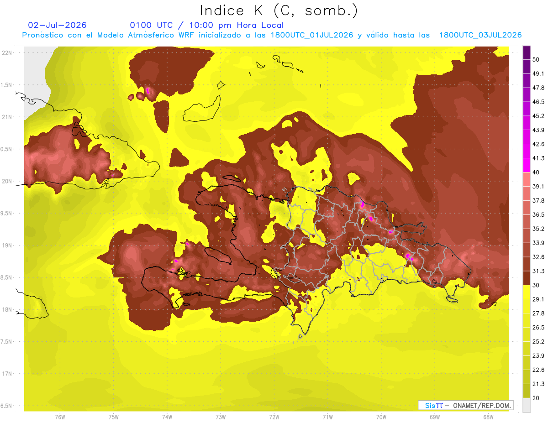Click the longitude label '71W'
The image size is (548, 423).
[327, 417]
